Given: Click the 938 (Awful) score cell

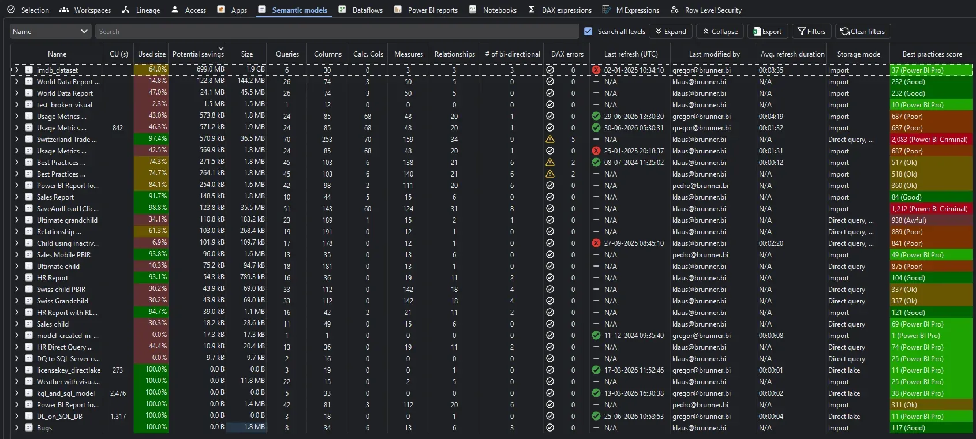Looking at the screenshot, I should (x=932, y=220).
